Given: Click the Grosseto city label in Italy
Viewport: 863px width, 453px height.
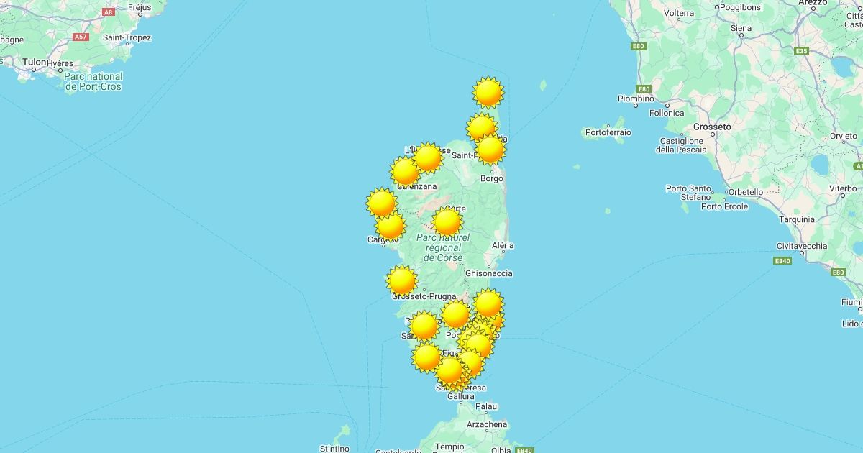Looking at the screenshot, I should 712,127.
